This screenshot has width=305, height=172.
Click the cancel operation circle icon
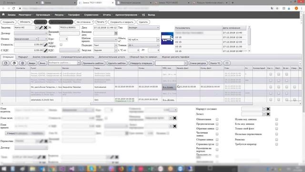(14, 63)
